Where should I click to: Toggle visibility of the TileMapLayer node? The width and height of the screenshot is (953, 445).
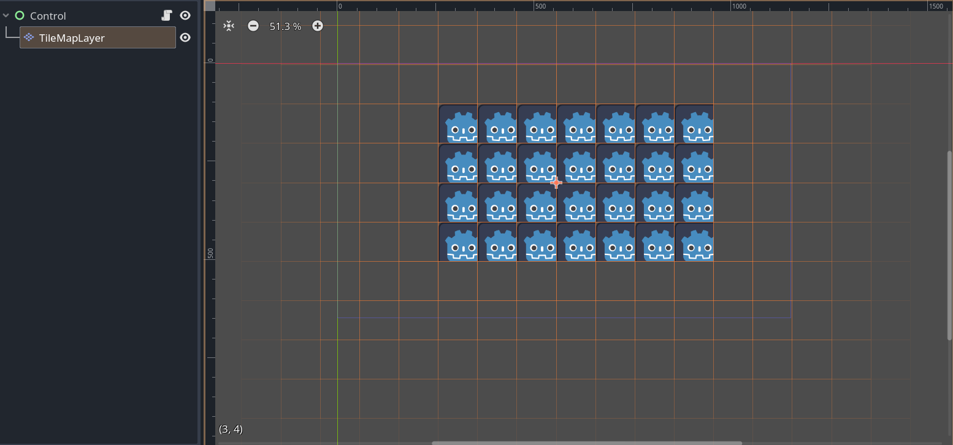185,38
